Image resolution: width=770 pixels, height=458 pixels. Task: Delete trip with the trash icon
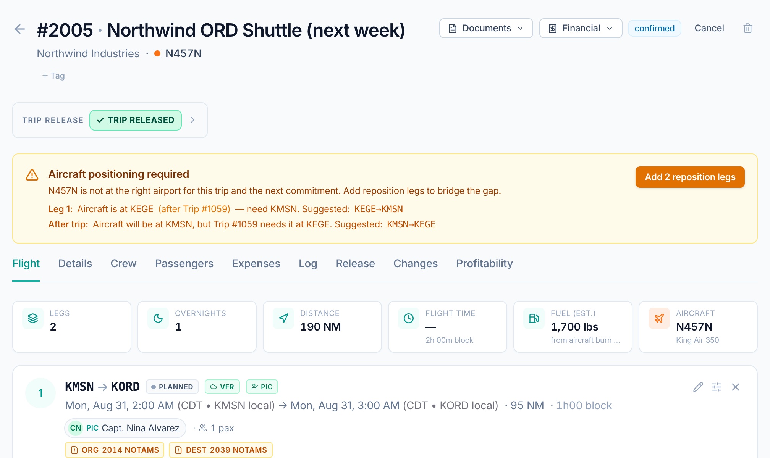[747, 28]
